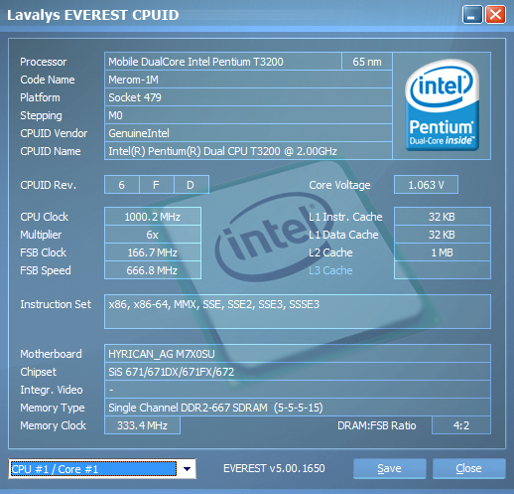Click the CPUID Rev. cell showing D
514x494 pixels.
click(192, 185)
